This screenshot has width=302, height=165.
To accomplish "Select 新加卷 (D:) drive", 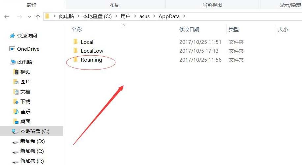I will point(28,141).
